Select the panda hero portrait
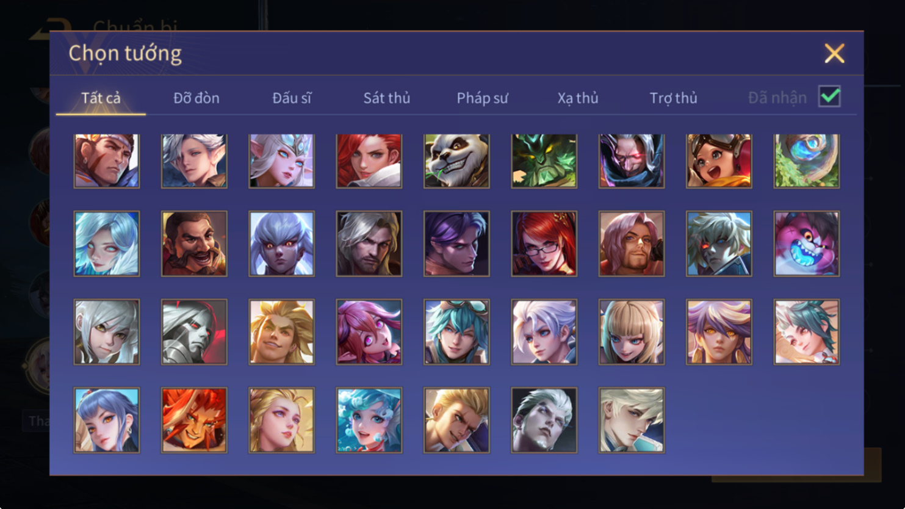This screenshot has width=905, height=509. click(x=456, y=161)
